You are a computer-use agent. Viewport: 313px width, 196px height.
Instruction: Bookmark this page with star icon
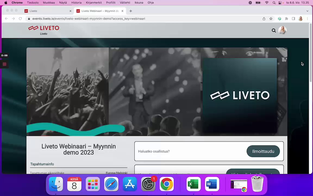tap(271, 19)
